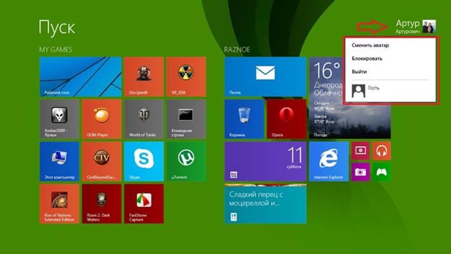Launch the XR_3DA radiation icon tile
The width and height of the screenshot is (451, 254).
point(186,76)
